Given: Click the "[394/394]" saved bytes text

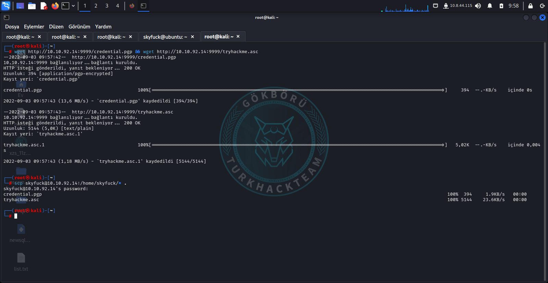Looking at the screenshot, I should point(186,101).
